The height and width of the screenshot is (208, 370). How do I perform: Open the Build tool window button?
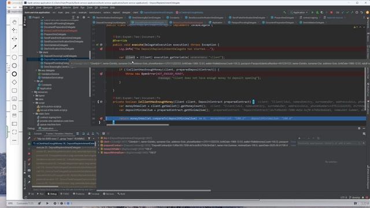(x=121, y=194)
